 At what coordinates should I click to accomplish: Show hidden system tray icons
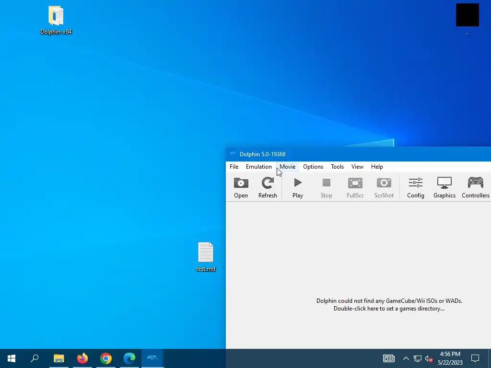pos(406,358)
